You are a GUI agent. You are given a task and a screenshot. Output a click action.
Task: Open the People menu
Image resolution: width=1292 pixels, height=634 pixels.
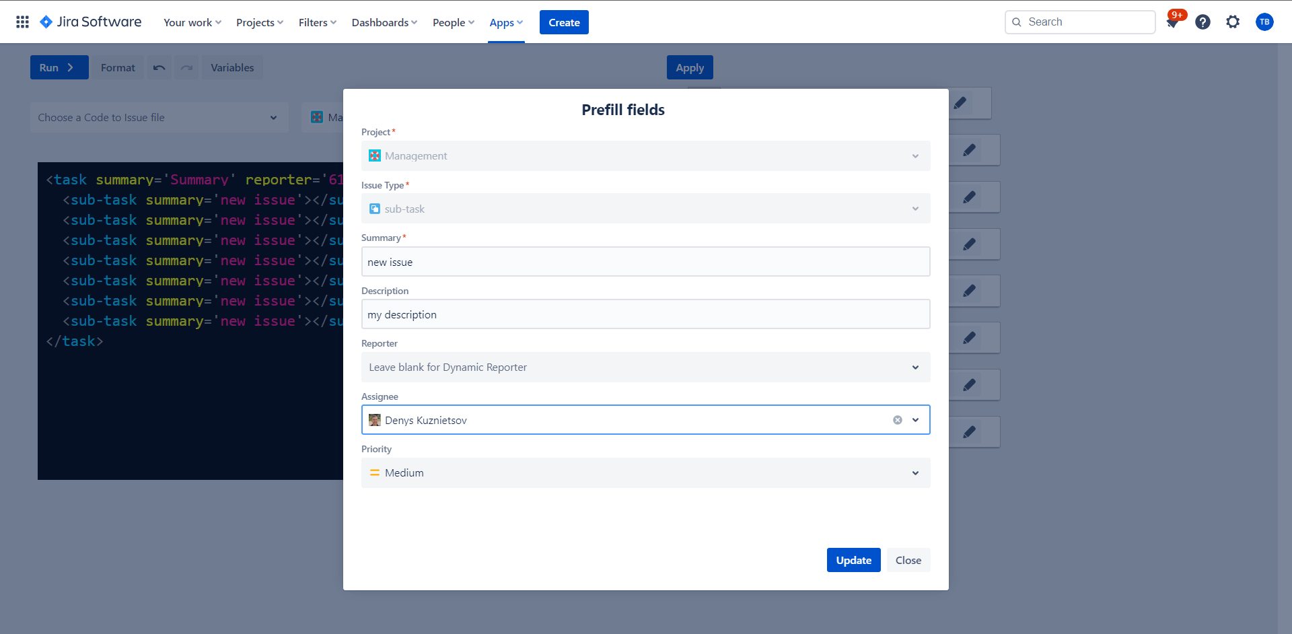click(454, 22)
